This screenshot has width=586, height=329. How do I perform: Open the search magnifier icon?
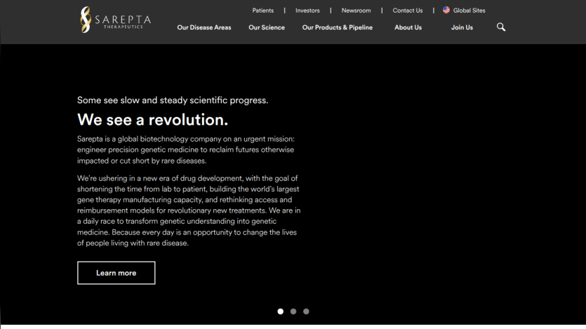click(x=501, y=27)
